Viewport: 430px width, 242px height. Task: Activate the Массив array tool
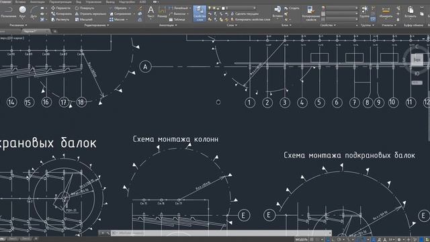click(117, 19)
